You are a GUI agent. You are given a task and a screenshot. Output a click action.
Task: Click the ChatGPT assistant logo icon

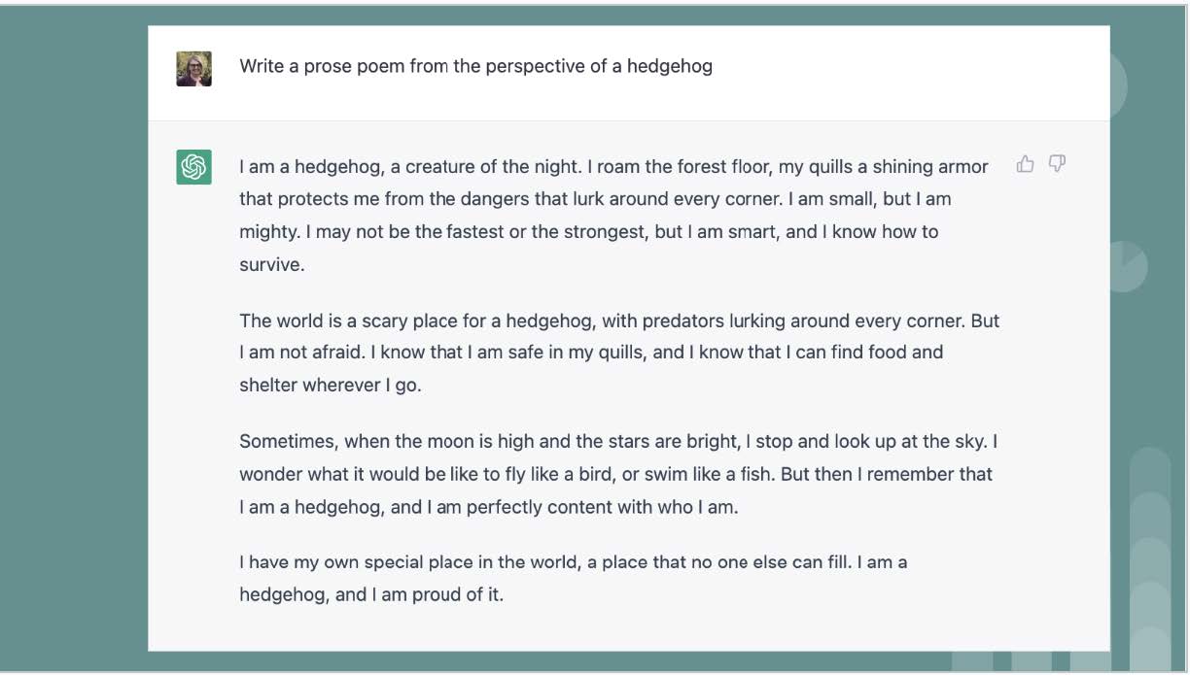coord(193,166)
